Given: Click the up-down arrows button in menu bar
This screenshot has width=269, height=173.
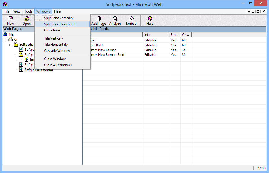Looking at the screenshot, I should point(249,11).
